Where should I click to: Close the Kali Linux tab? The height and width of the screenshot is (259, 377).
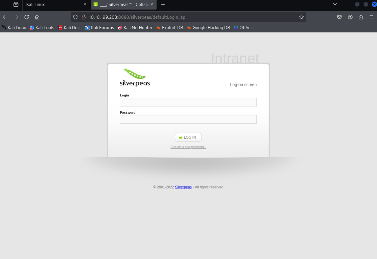(x=85, y=4)
